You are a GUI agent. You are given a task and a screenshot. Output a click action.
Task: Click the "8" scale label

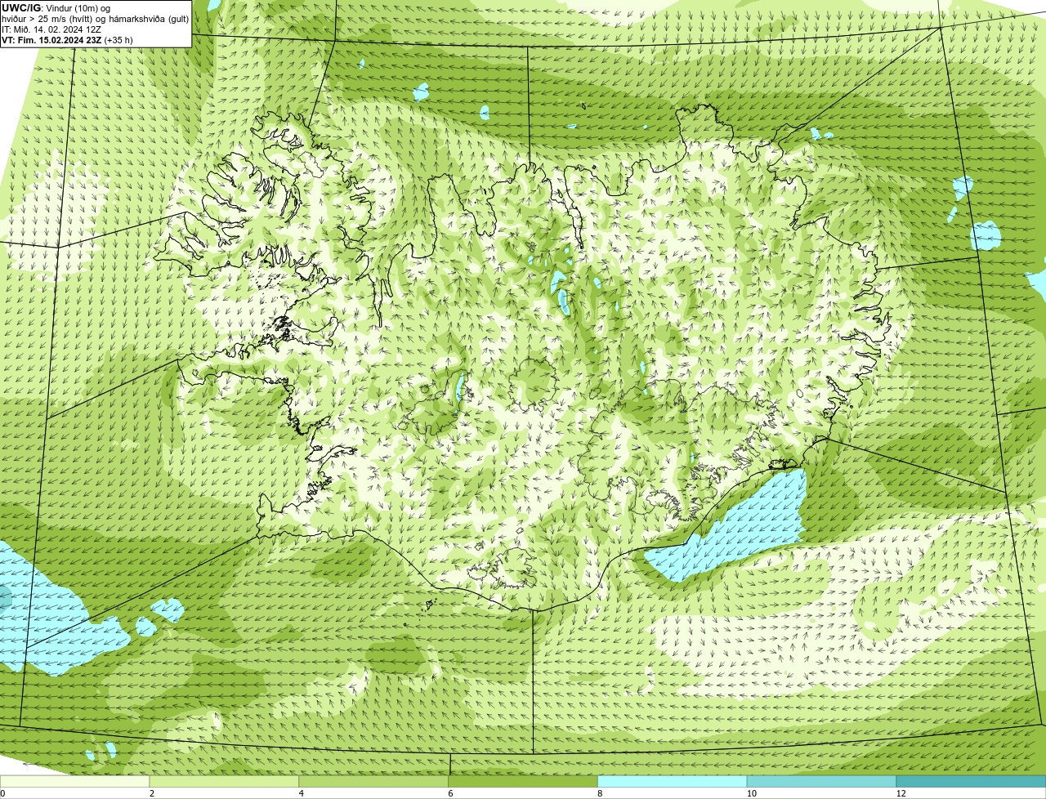600,793
